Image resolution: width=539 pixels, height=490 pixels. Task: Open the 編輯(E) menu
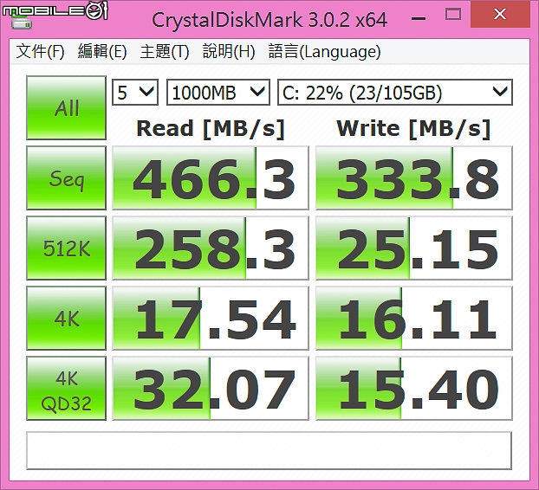click(102, 51)
